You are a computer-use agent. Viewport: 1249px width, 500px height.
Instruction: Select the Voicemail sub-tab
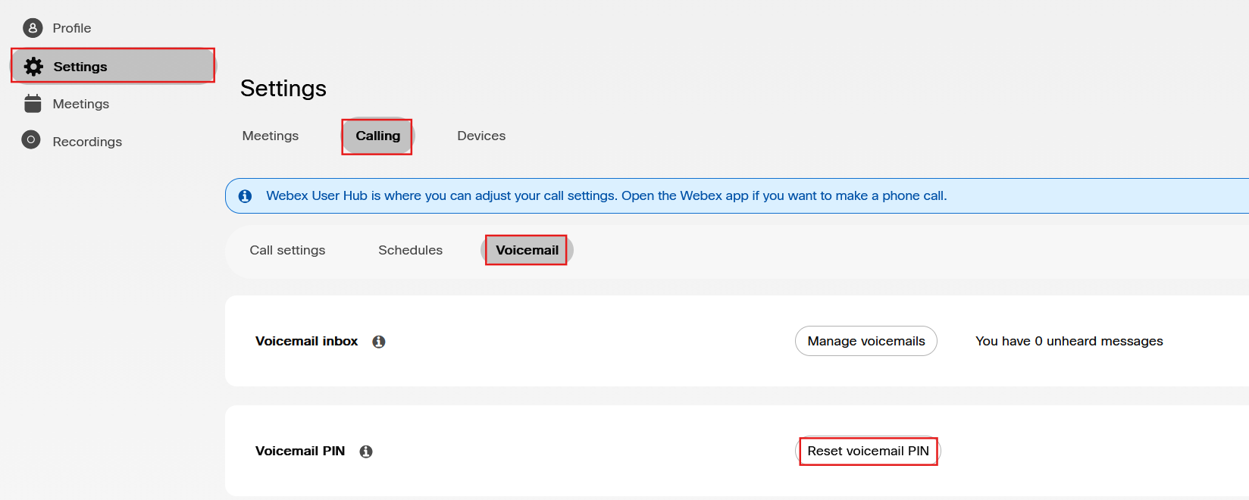[527, 250]
